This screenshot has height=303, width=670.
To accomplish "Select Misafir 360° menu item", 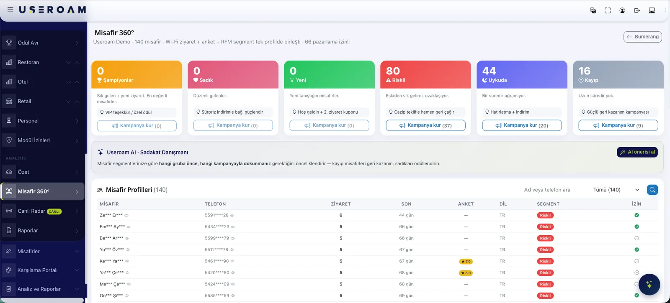I will (42, 191).
